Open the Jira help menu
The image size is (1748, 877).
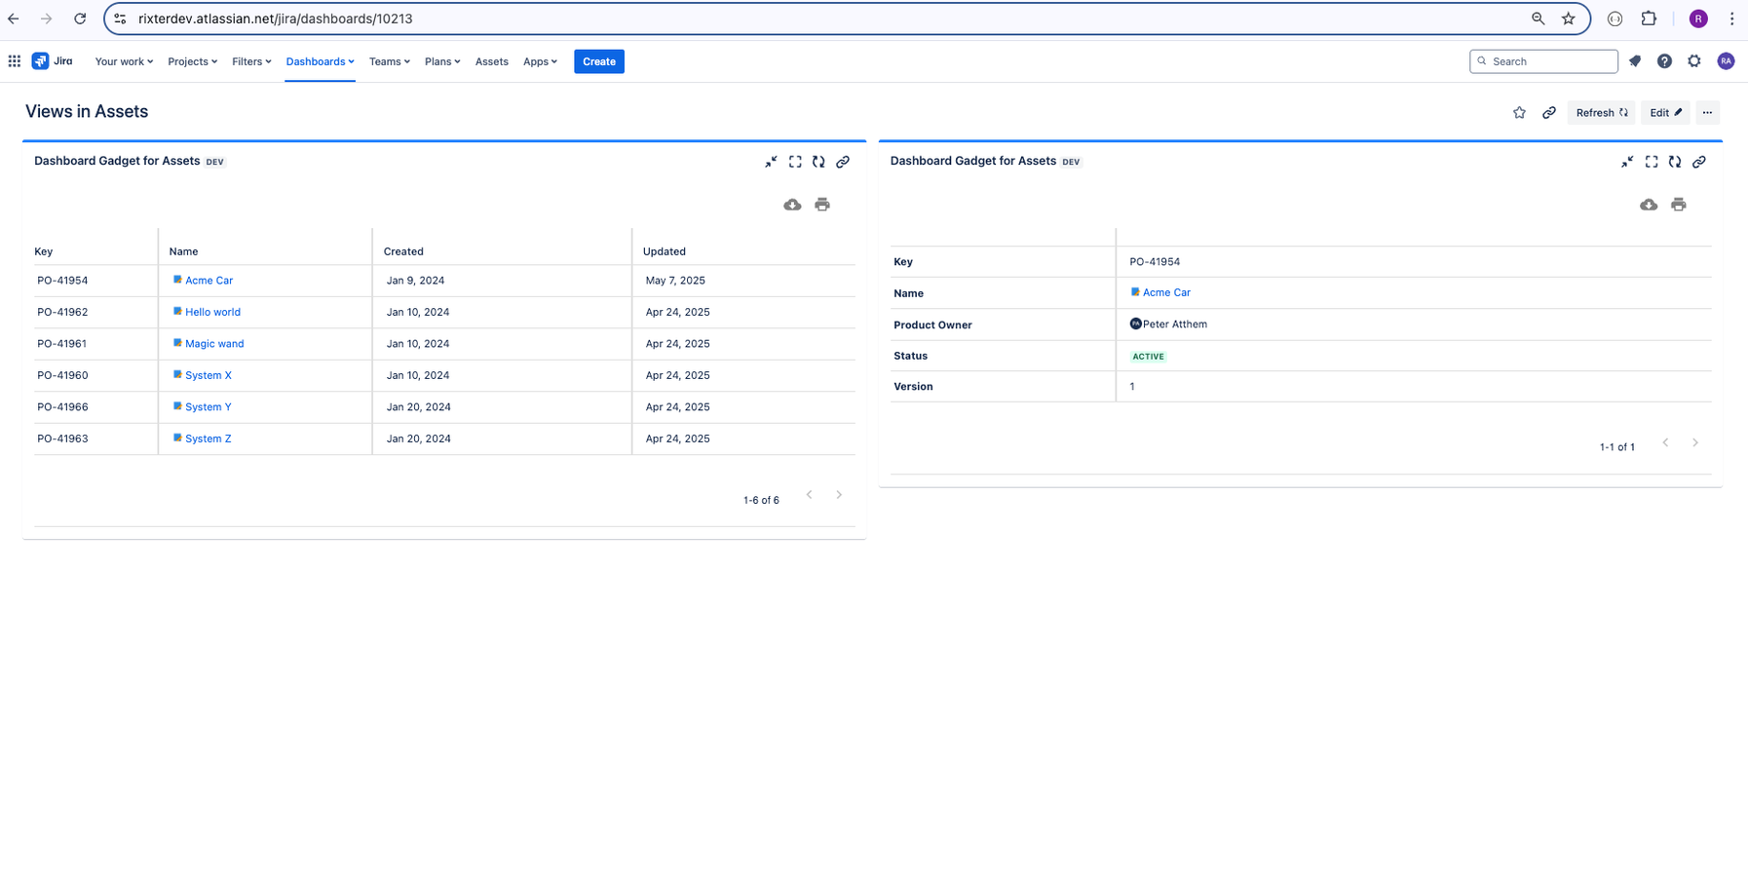[1664, 61]
